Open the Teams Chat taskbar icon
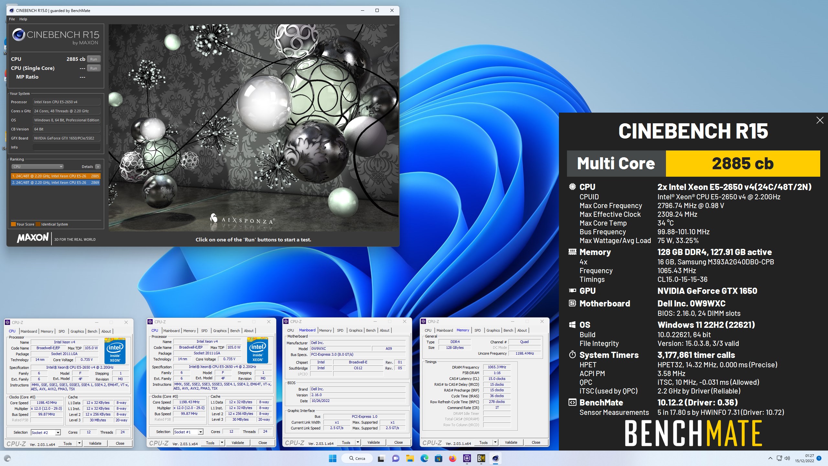 [395, 458]
